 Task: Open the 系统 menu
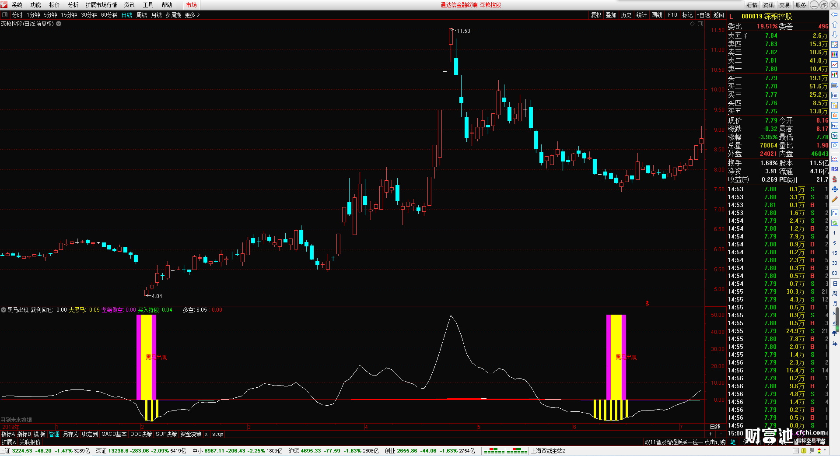pos(17,5)
